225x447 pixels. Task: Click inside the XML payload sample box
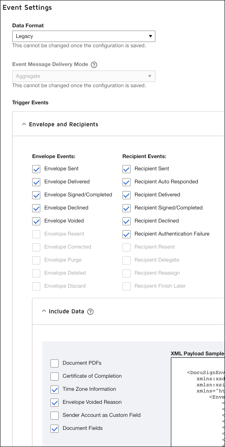[198, 402]
